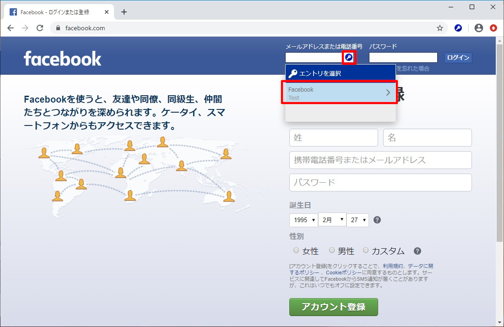Select the Facebook Test entry in popup
The width and height of the screenshot is (504, 327).
[340, 93]
